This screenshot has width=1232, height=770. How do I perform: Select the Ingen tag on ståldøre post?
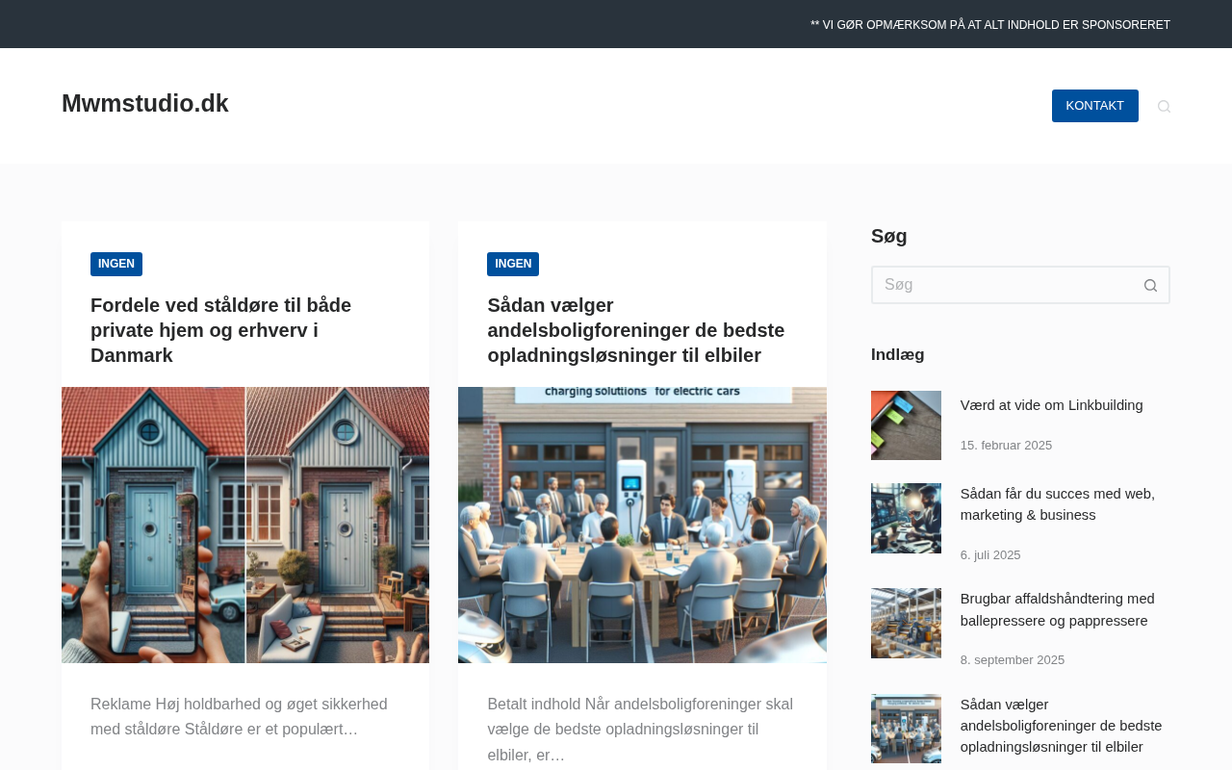[116, 264]
